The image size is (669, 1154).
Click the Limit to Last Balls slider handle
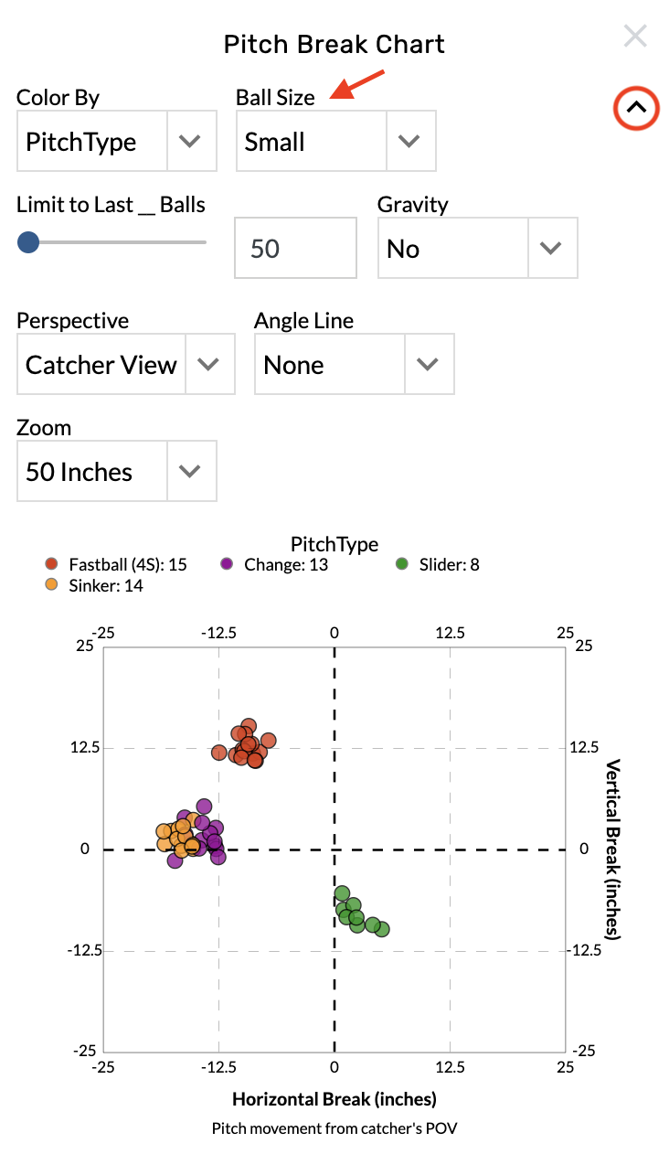pyautogui.click(x=27, y=242)
